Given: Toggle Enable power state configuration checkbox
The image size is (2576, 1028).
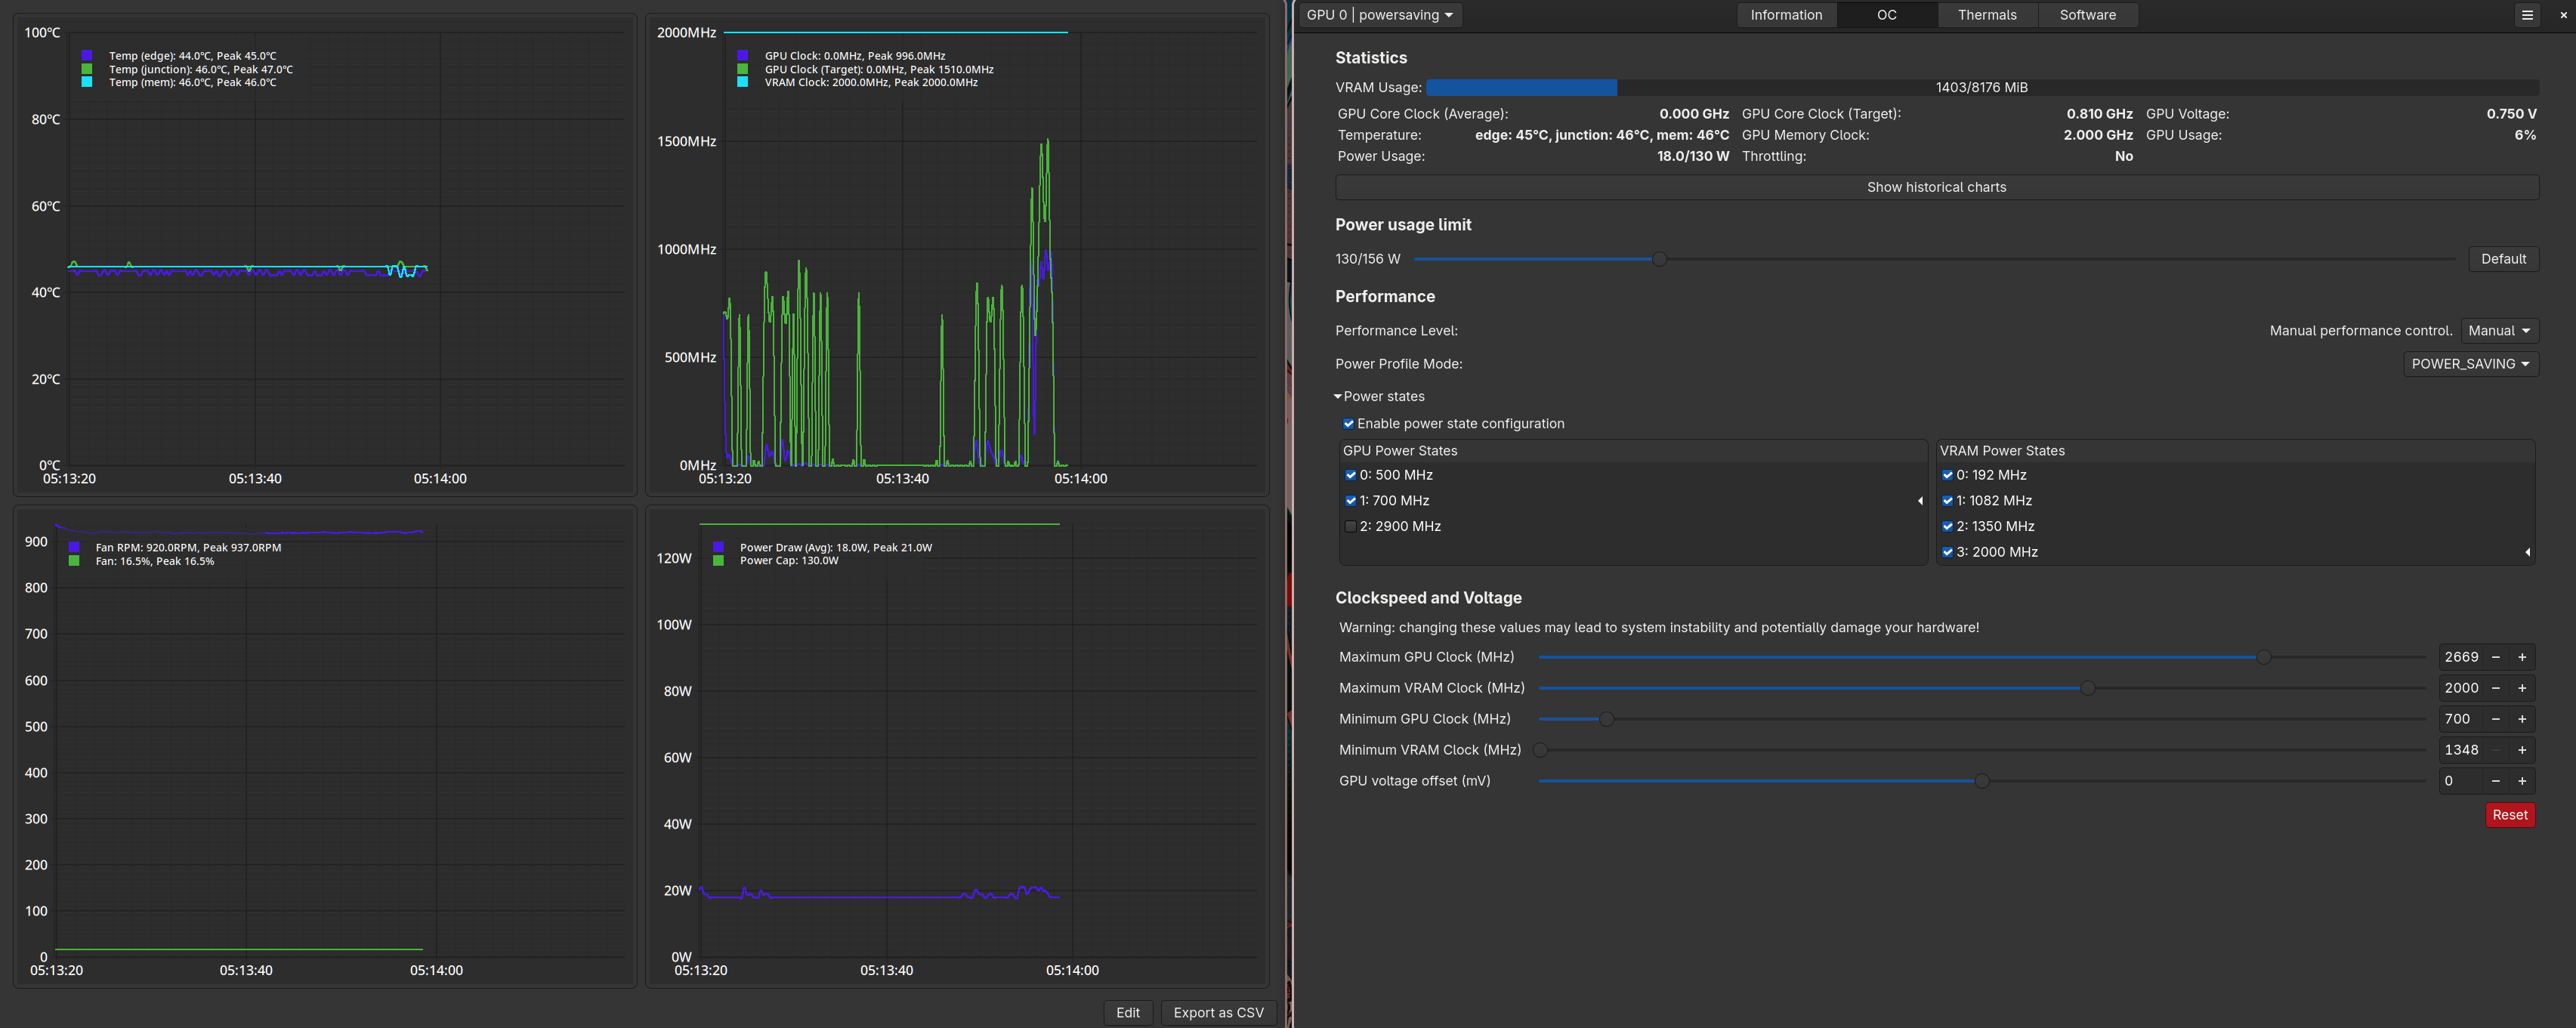Looking at the screenshot, I should [1349, 424].
